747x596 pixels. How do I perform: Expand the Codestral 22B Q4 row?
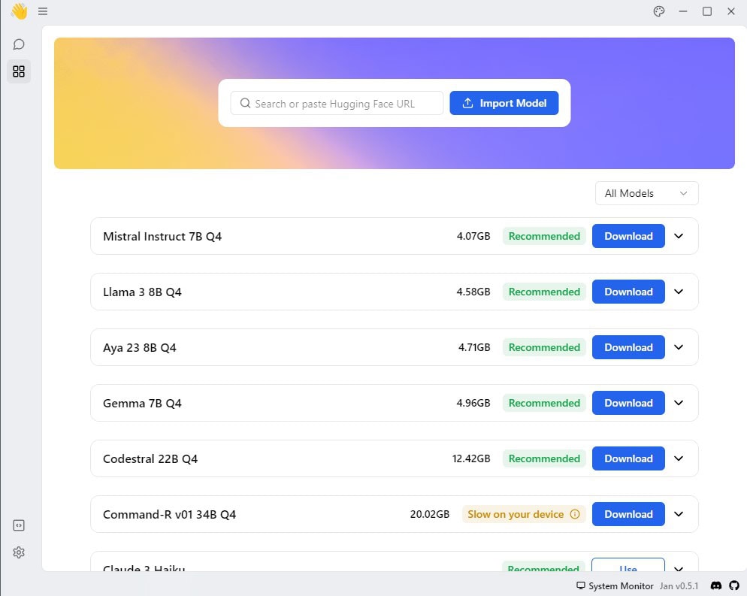coord(679,458)
